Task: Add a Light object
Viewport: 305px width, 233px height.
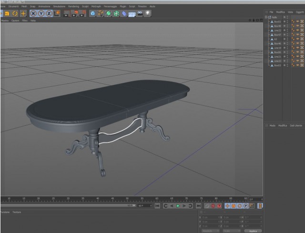Action: [x=148, y=13]
